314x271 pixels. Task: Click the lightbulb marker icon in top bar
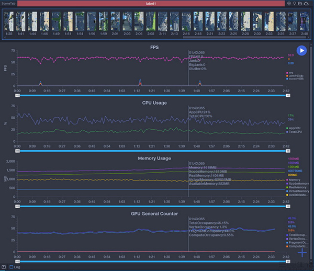(295, 3)
